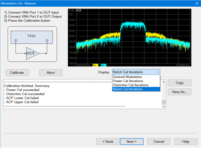Click the log scrollbar thumb
The image size is (201, 148).
click(164, 102)
